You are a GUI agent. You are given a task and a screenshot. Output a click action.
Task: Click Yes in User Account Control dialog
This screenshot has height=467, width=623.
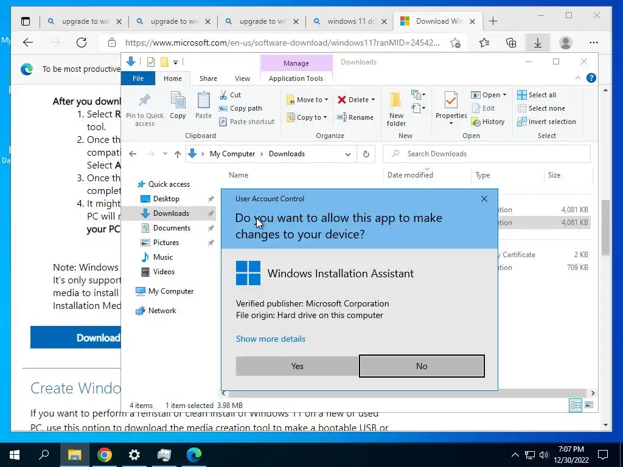click(297, 366)
